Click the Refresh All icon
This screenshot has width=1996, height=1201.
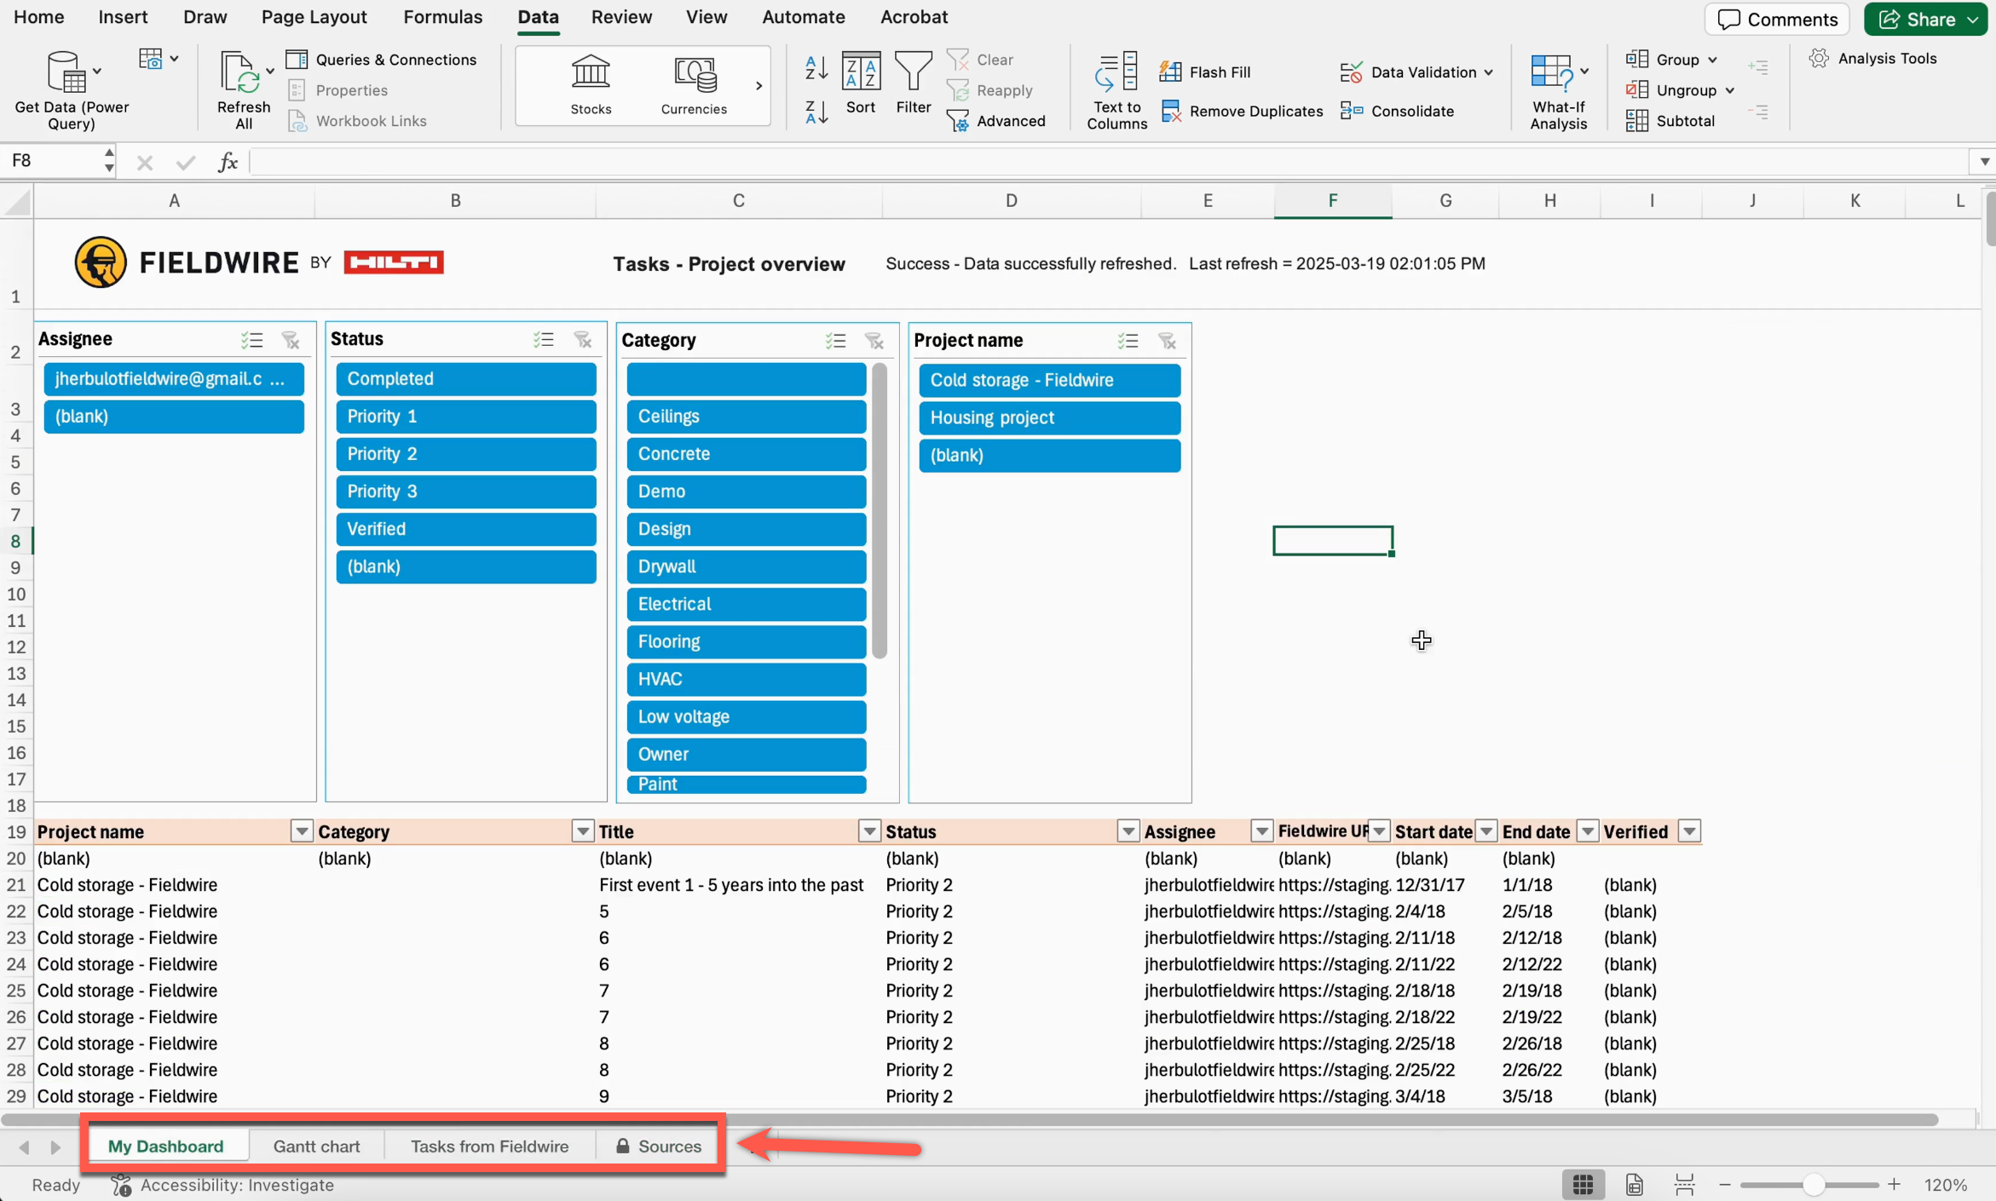pos(239,74)
